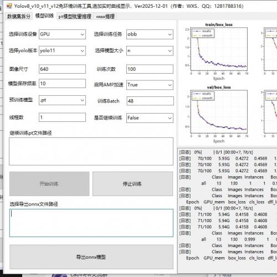Click the 训练次数 field containing 100

tap(150, 69)
